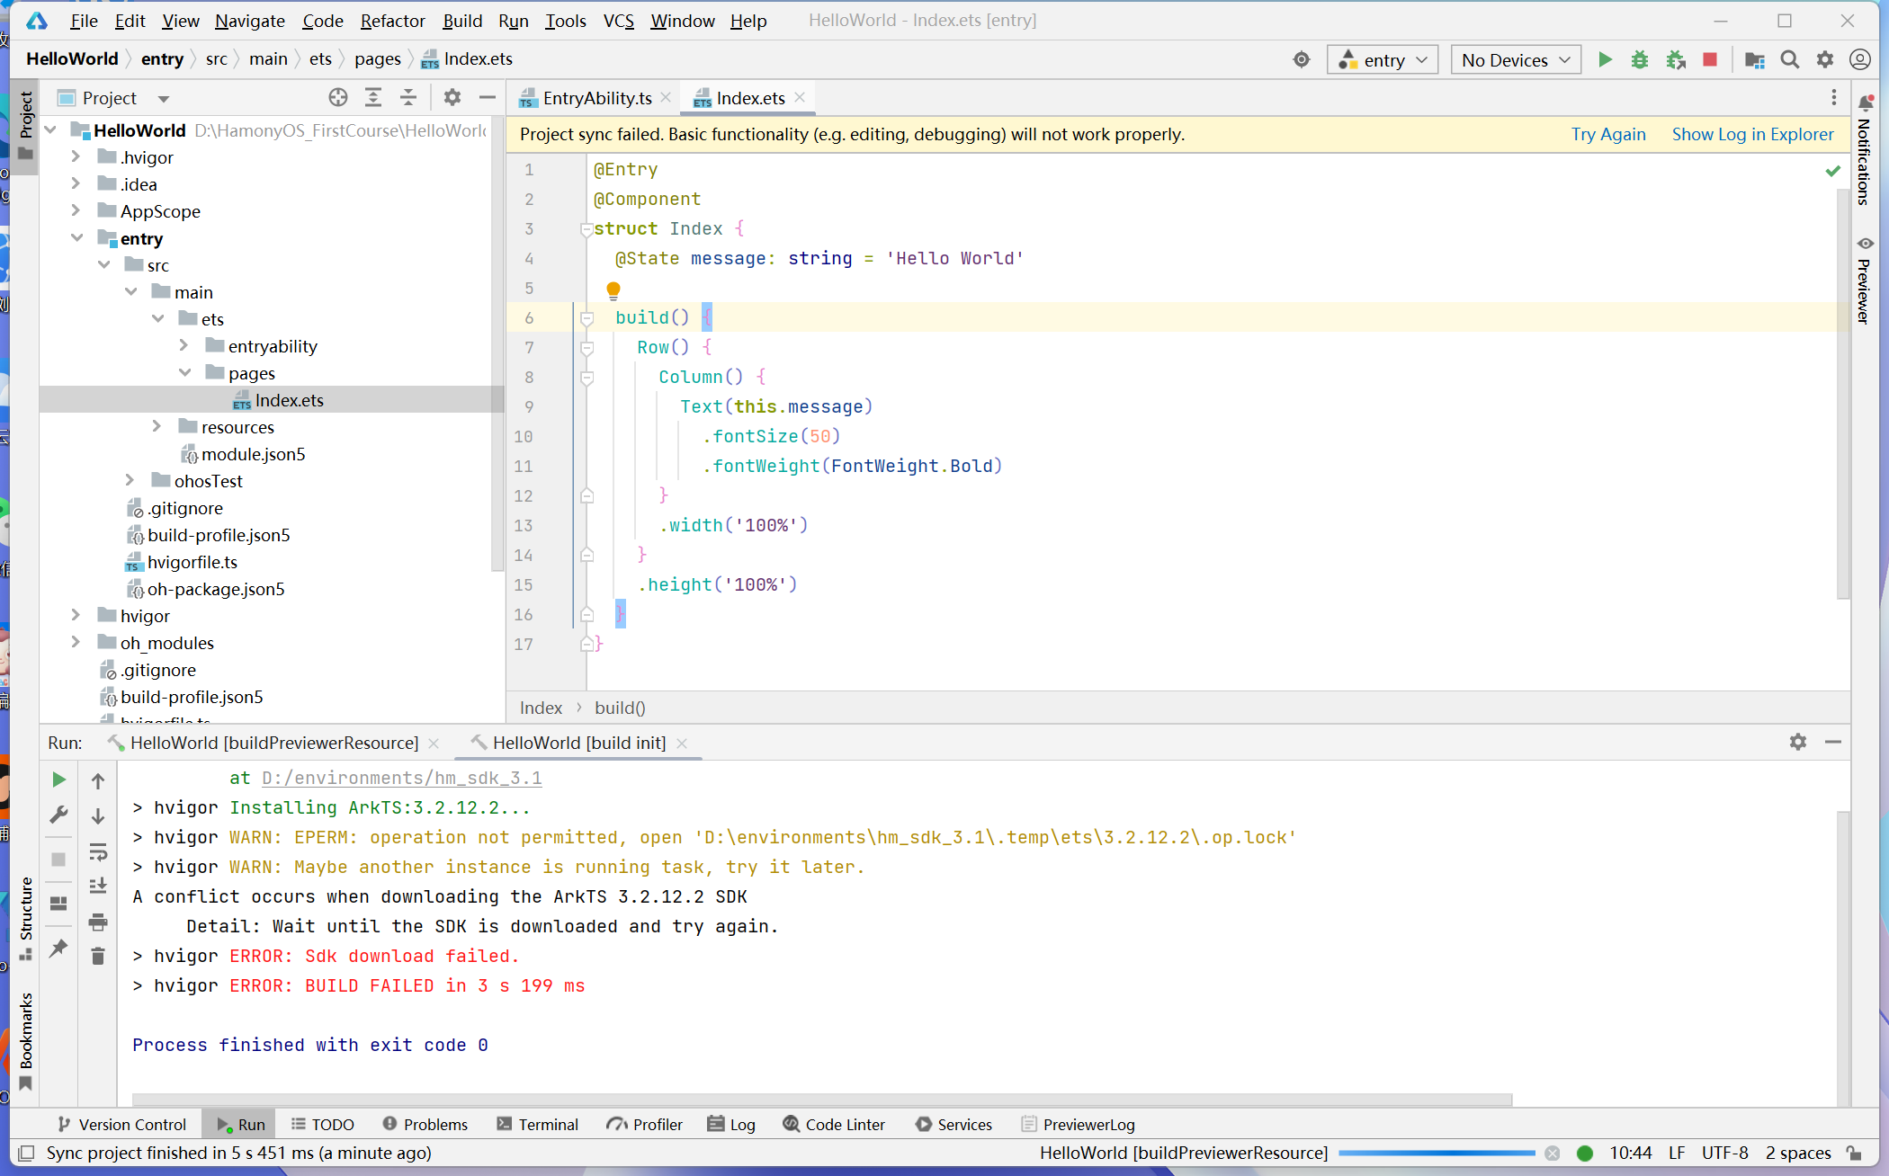Screen dimensions: 1889x1176
Task: Open the Code Linter tool tab
Action: pos(834,1124)
